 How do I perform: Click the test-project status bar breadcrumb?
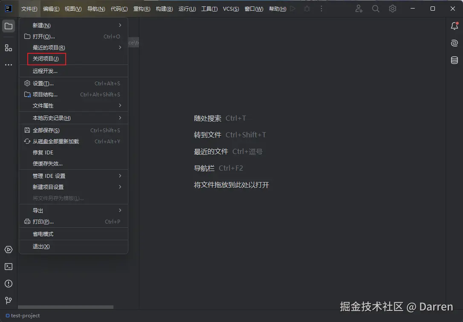[23, 316]
